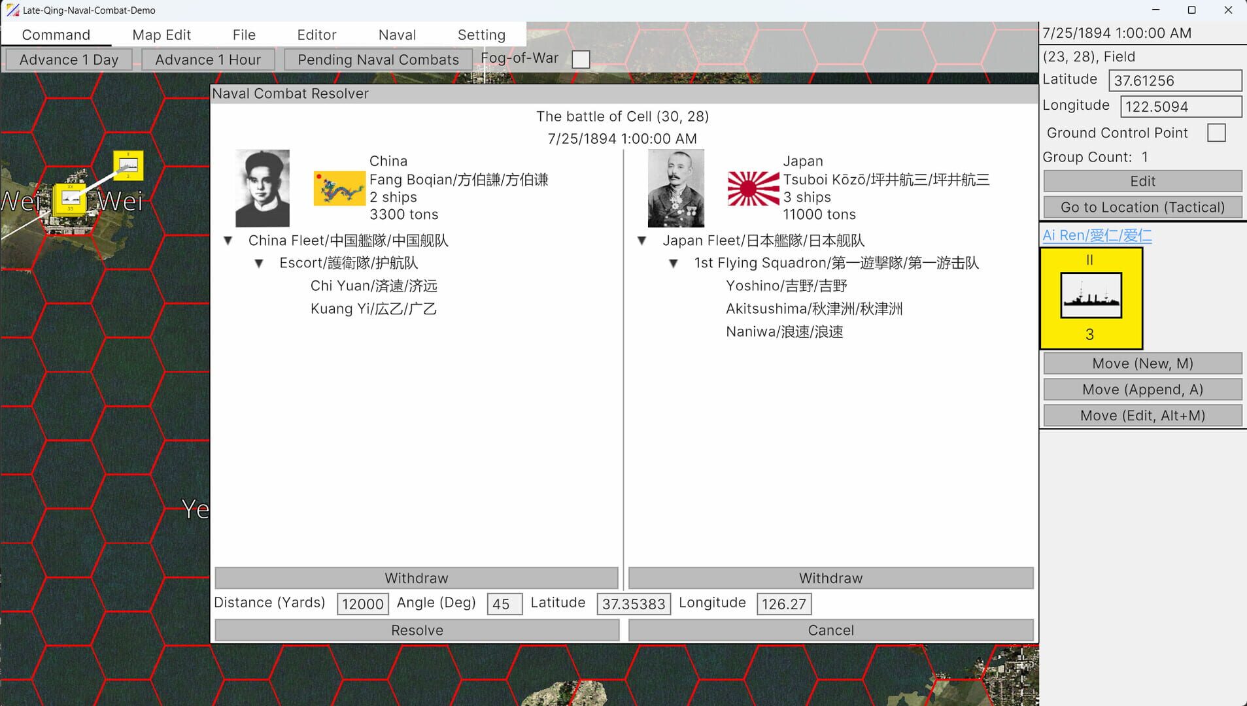1247x706 pixels.
Task: Click the Distance (Yards) input field
Action: tap(362, 603)
